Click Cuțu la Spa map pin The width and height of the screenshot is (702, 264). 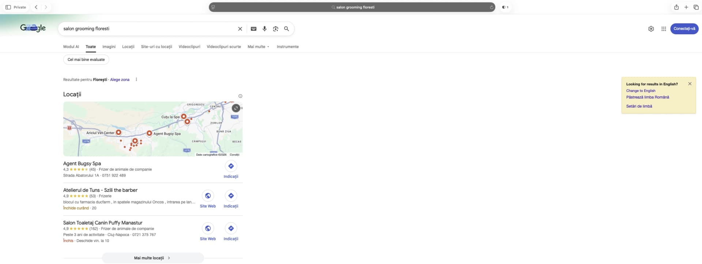click(184, 117)
